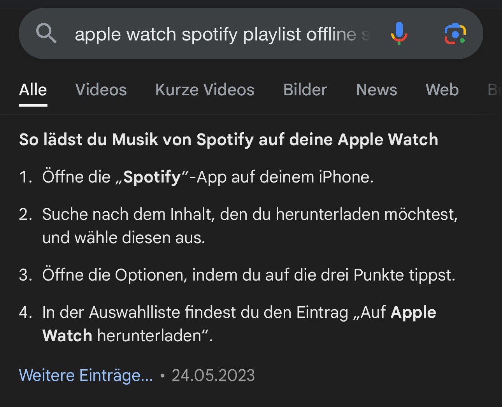Open the Weitere Einträge link
Viewport: 502px width, 407px height.
[x=86, y=375]
